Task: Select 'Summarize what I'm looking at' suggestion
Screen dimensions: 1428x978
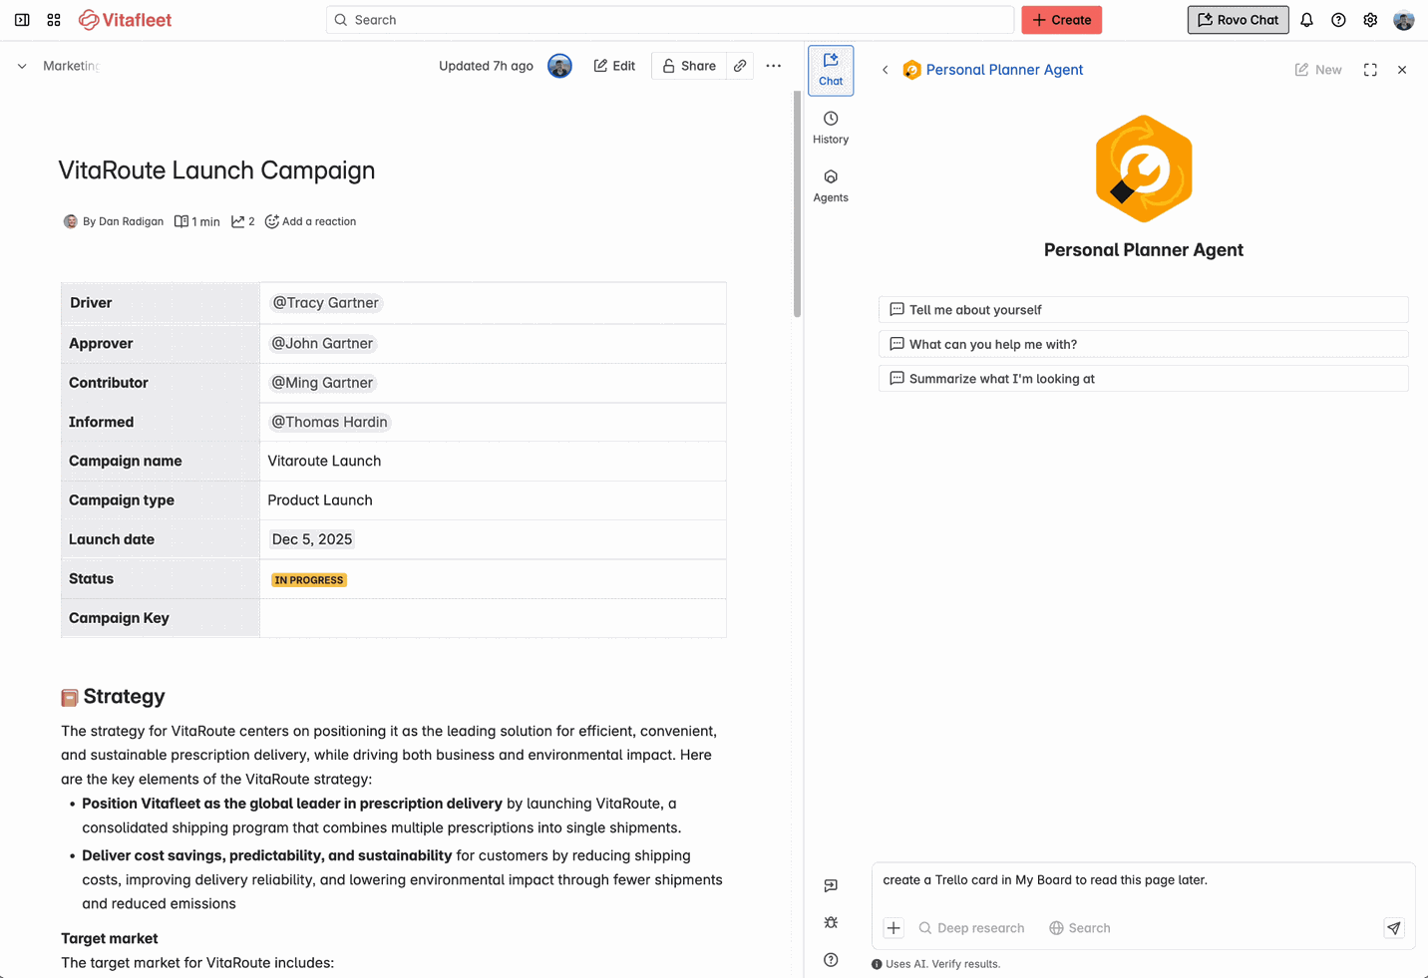Action: point(1143,379)
